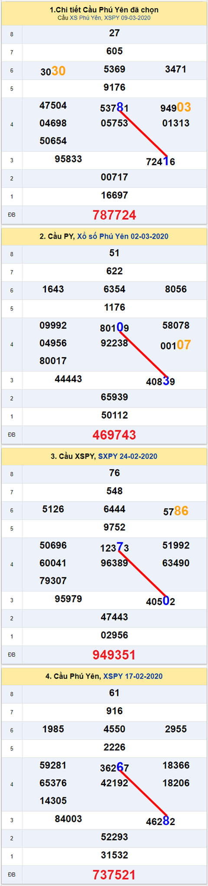Click the number 58078
The height and width of the screenshot is (886, 208).
(x=176, y=326)
